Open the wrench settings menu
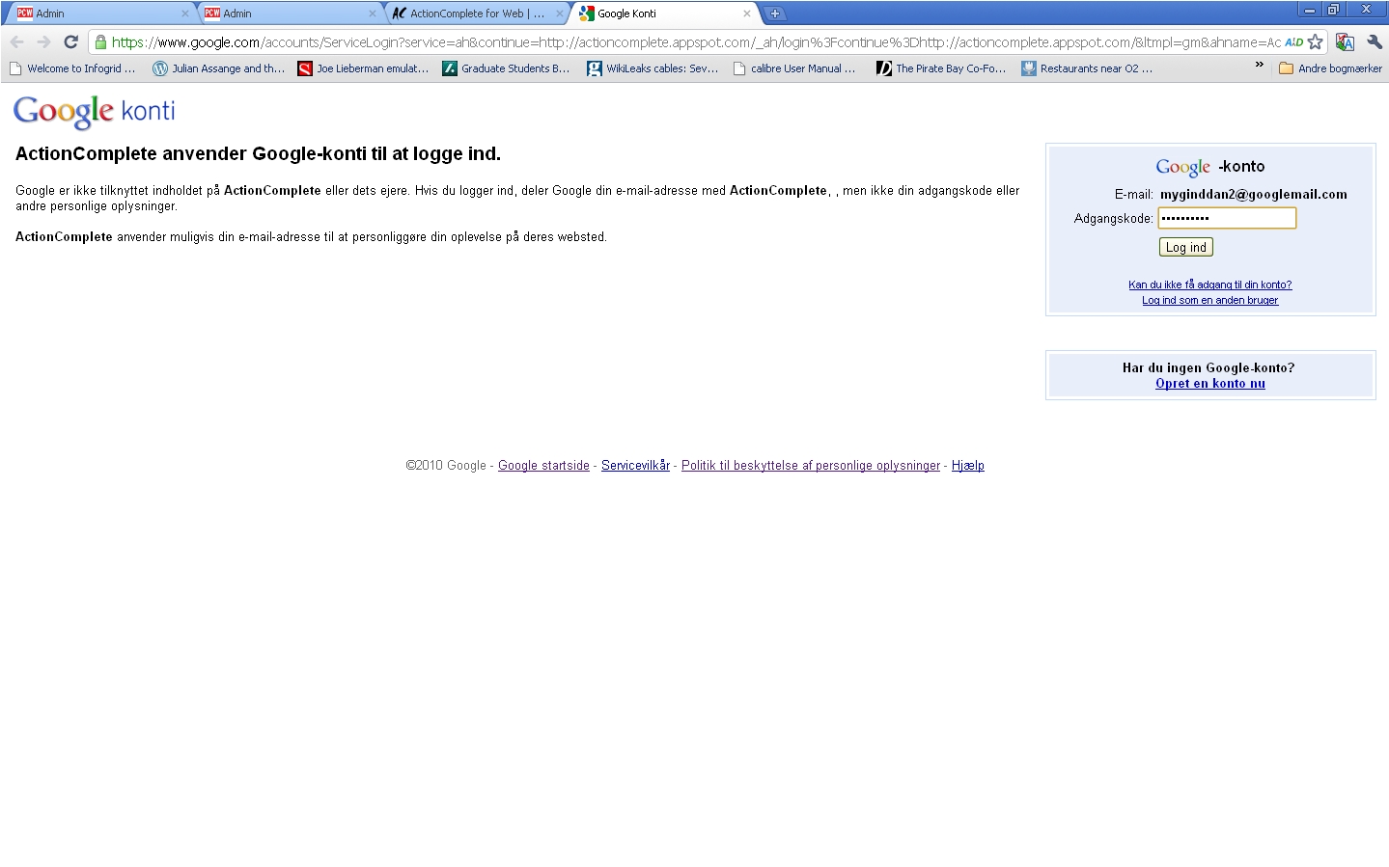The width and height of the screenshot is (1389, 867). (x=1375, y=42)
